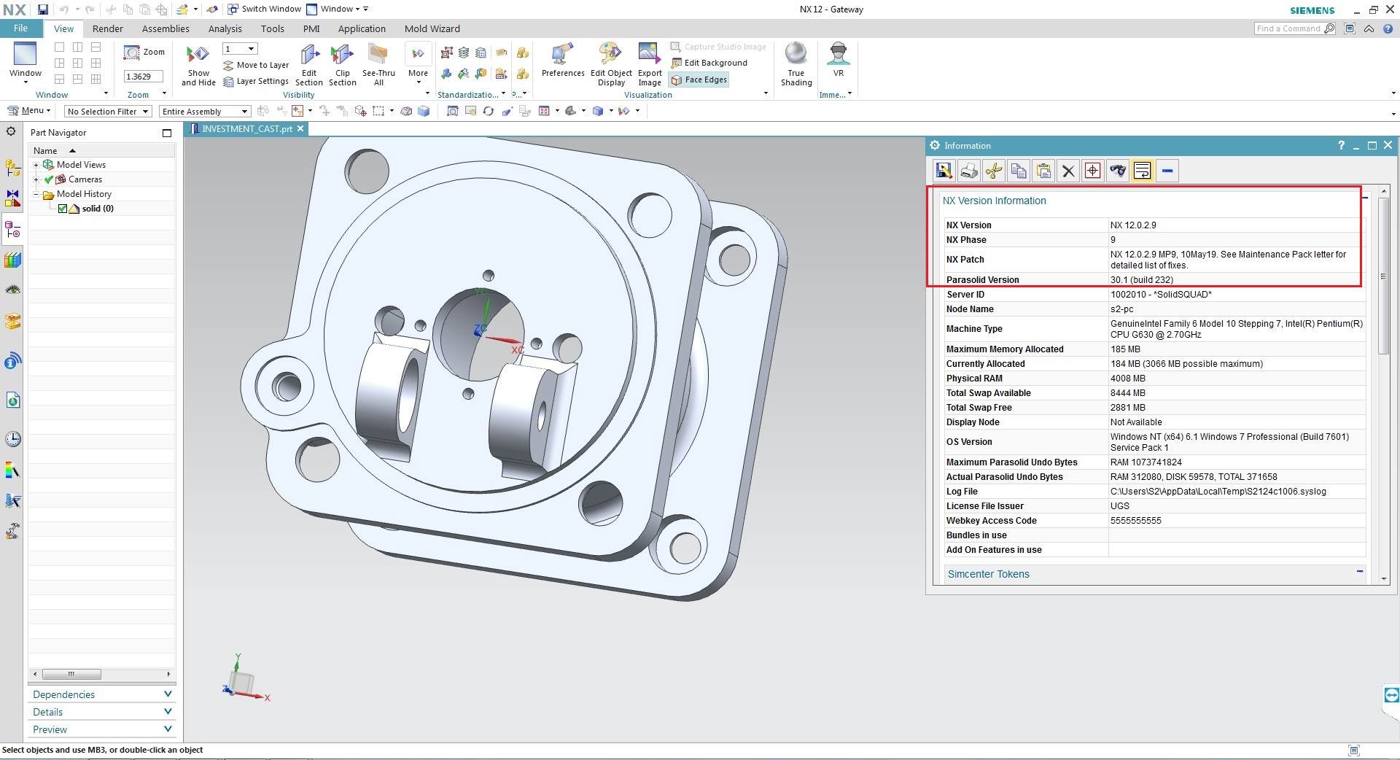Open Assembly Navigator sidebar tab
Image resolution: width=1400 pixels, height=760 pixels.
(x=12, y=168)
